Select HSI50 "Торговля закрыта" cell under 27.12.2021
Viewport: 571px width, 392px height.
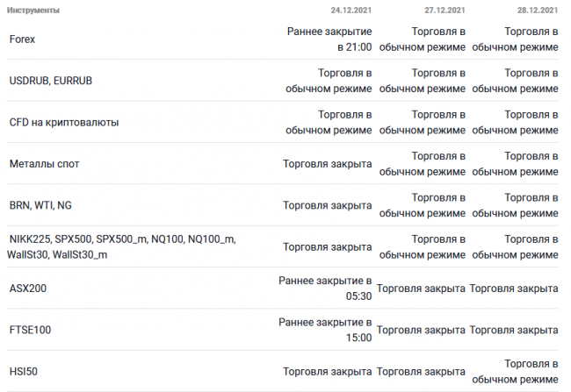pyautogui.click(x=421, y=371)
